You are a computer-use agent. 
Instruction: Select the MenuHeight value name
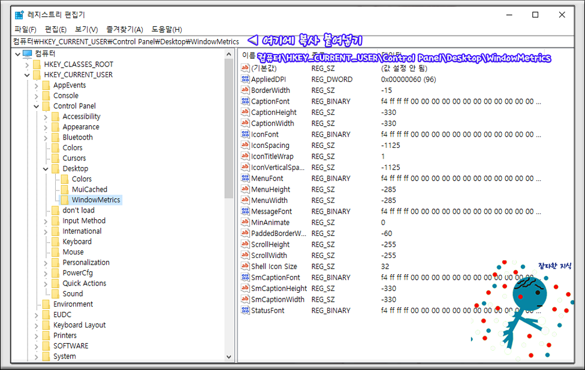pos(270,189)
